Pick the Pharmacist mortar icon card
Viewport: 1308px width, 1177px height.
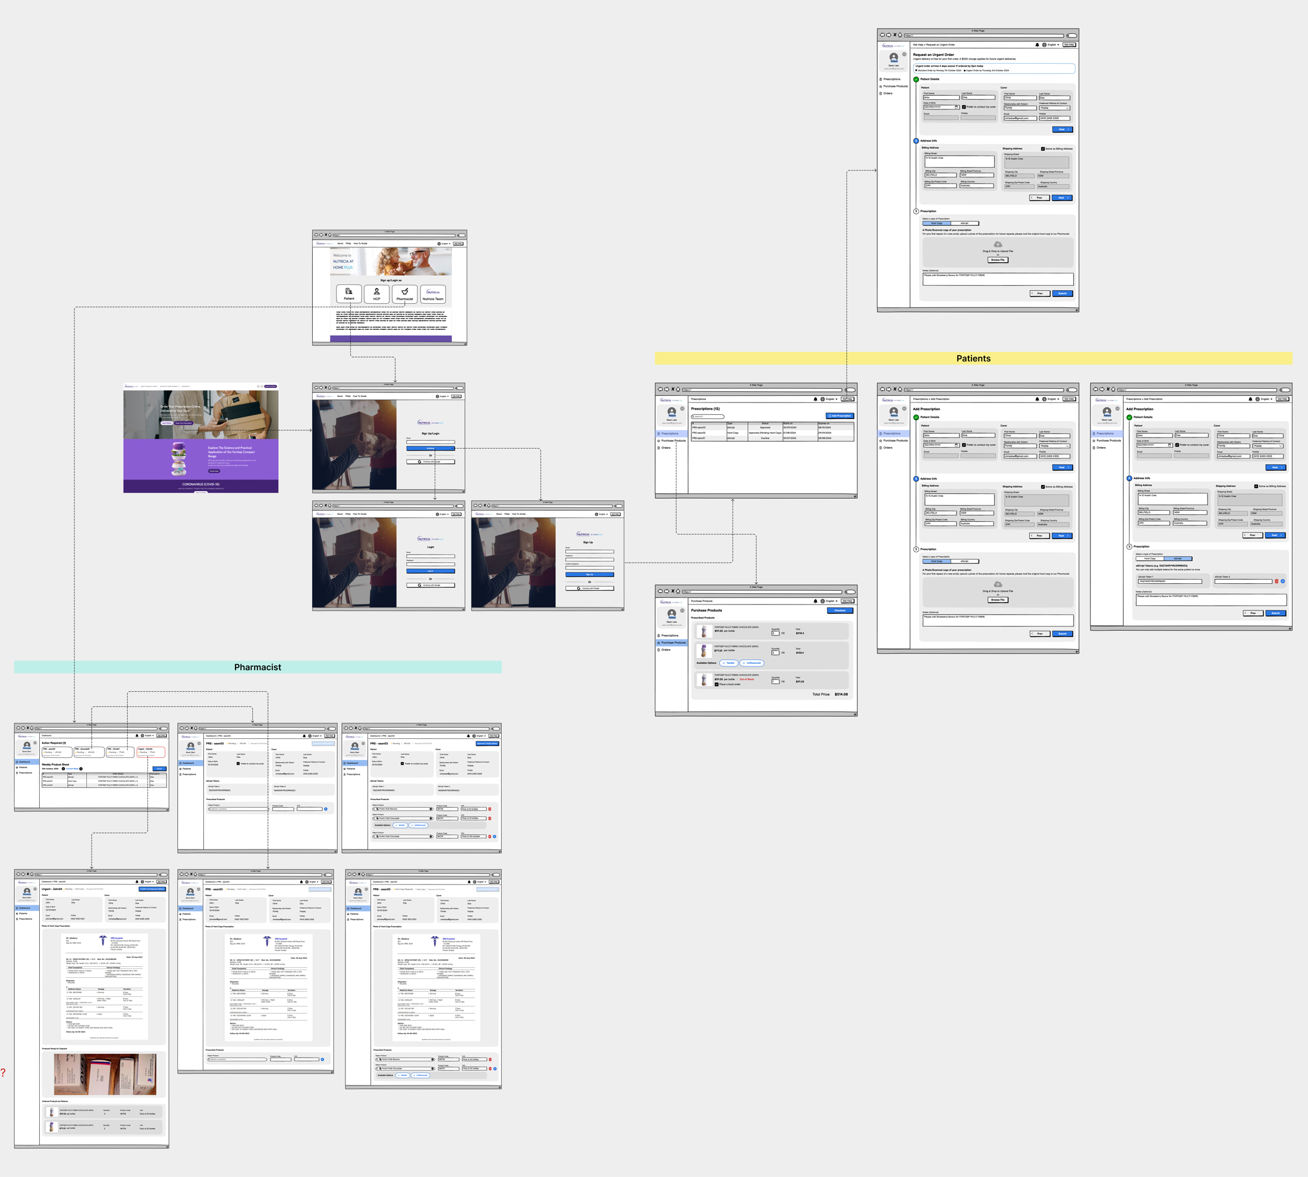tap(405, 292)
